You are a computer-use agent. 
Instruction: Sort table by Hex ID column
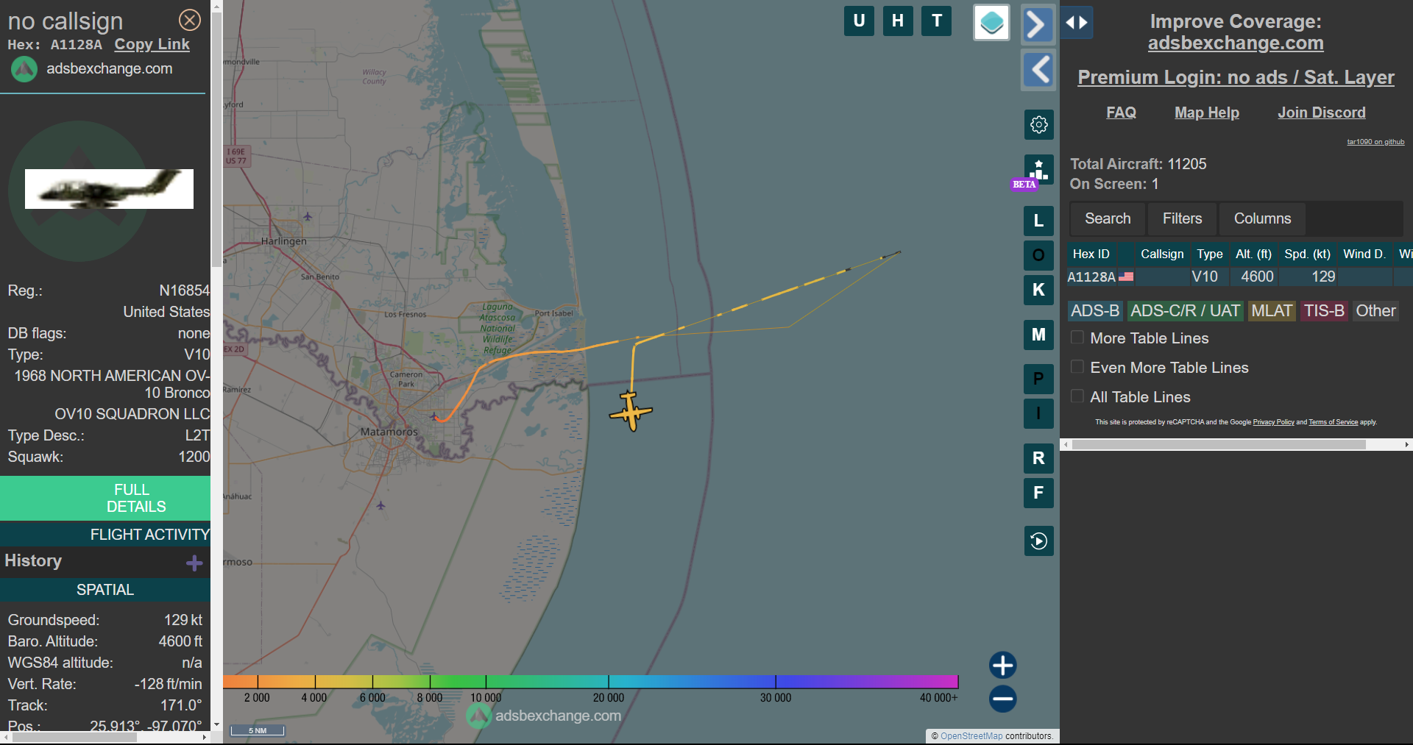tap(1091, 254)
